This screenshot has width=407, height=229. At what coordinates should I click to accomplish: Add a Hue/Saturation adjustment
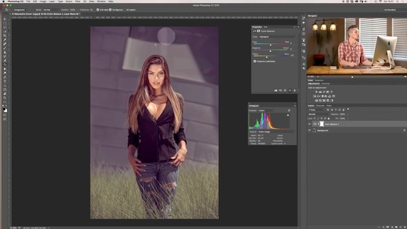(315, 96)
